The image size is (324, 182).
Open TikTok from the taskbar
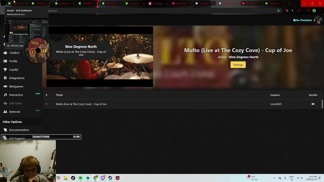pyautogui.click(x=73, y=178)
